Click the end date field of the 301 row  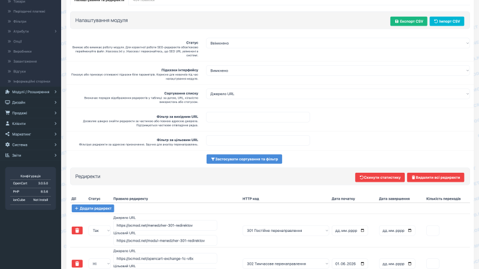point(397,231)
